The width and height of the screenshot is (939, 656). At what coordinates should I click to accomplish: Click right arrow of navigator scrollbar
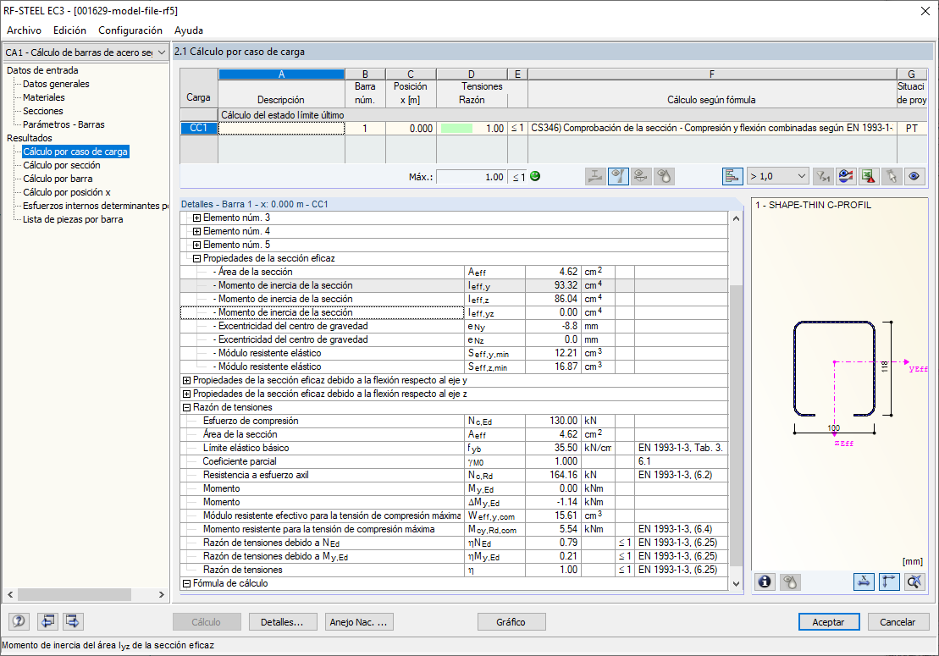(161, 594)
